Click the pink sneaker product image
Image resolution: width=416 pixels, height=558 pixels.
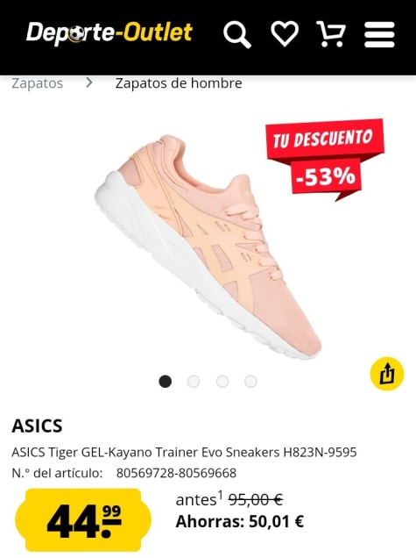(x=208, y=247)
